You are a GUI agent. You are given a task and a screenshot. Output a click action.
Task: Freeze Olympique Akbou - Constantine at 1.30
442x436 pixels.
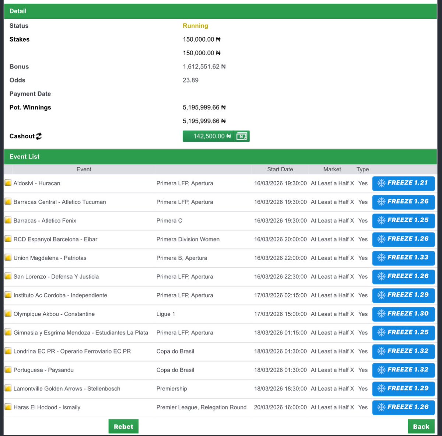(x=403, y=314)
